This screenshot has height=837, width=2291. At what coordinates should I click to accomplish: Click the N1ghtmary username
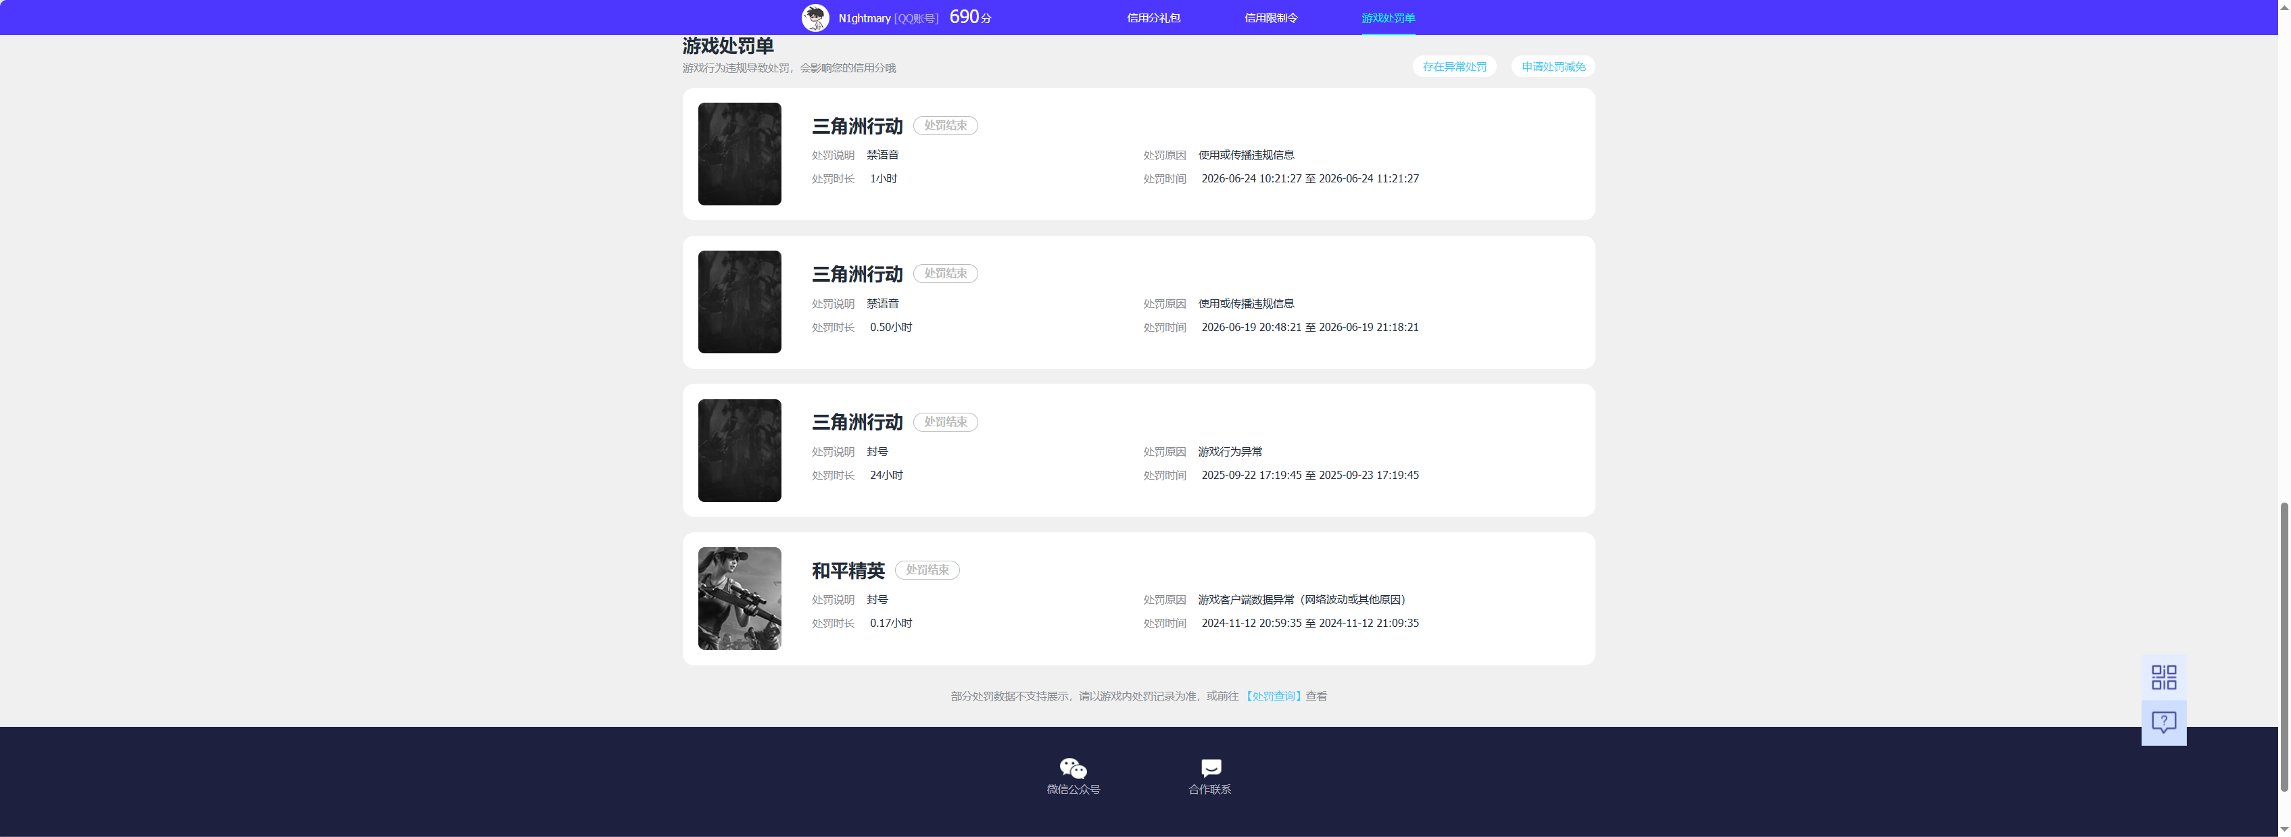[x=863, y=18]
